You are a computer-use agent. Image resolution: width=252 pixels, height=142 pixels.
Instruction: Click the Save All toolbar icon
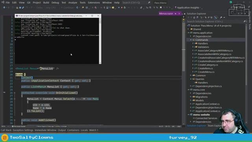(23, 7)
